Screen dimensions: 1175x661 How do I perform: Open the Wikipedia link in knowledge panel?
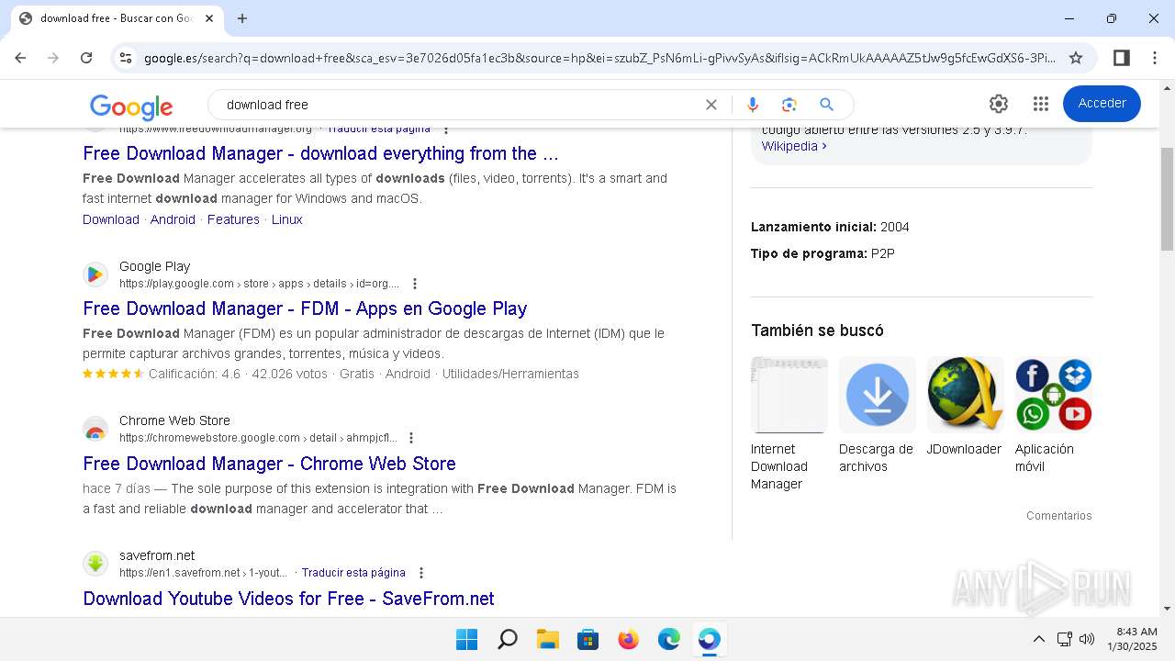pyautogui.click(x=794, y=146)
